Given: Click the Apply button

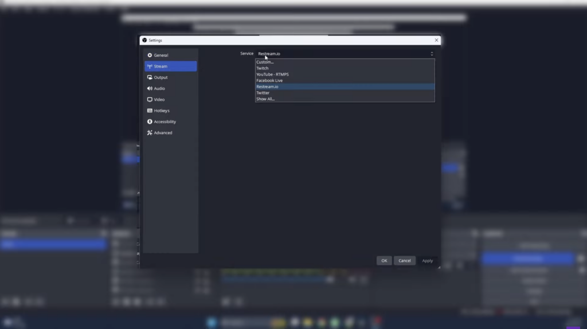Looking at the screenshot, I should point(428,261).
